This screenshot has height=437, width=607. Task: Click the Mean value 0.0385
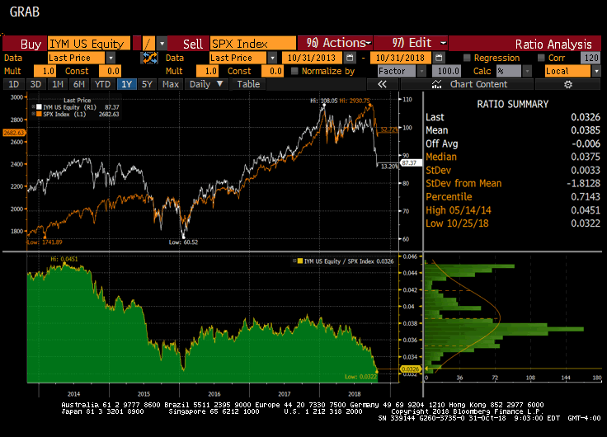pos(586,130)
